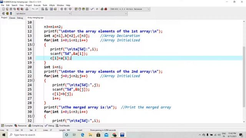Screen dimensions: 246x138
Task: Collapse the code block at line 15
Action: pos(33,44)
